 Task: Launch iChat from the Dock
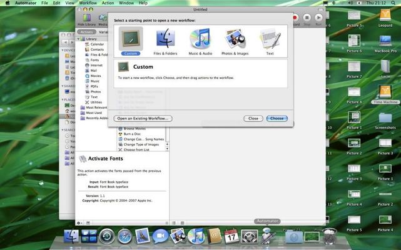[x=160, y=236]
